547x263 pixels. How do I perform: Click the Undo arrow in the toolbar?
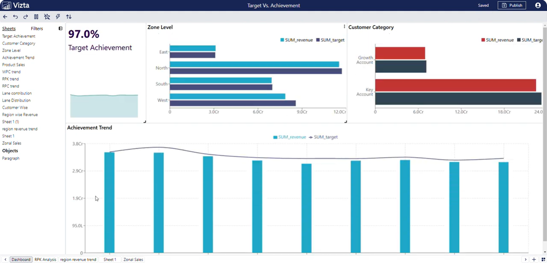pyautogui.click(x=15, y=17)
